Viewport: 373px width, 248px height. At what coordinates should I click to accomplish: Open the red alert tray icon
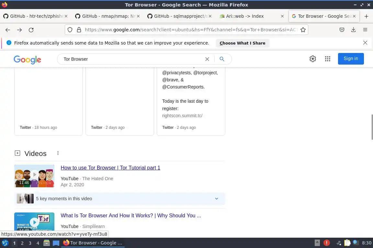coord(327,243)
